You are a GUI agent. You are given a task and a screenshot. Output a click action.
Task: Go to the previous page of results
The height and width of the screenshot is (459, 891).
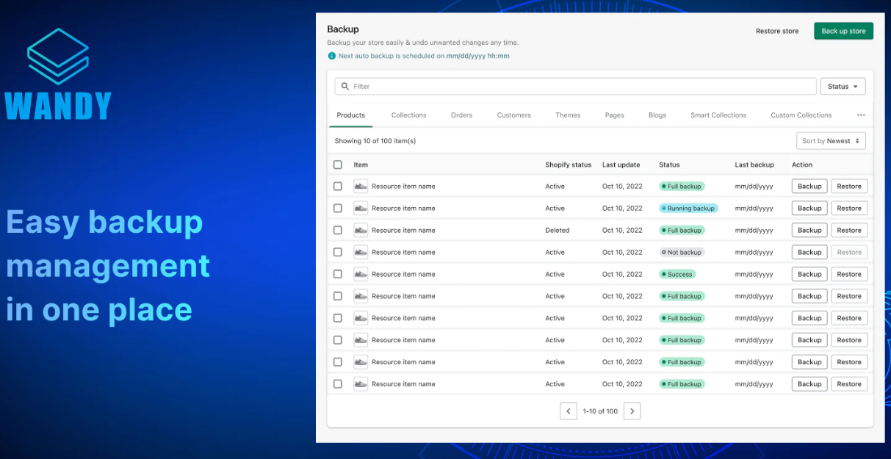coord(569,411)
